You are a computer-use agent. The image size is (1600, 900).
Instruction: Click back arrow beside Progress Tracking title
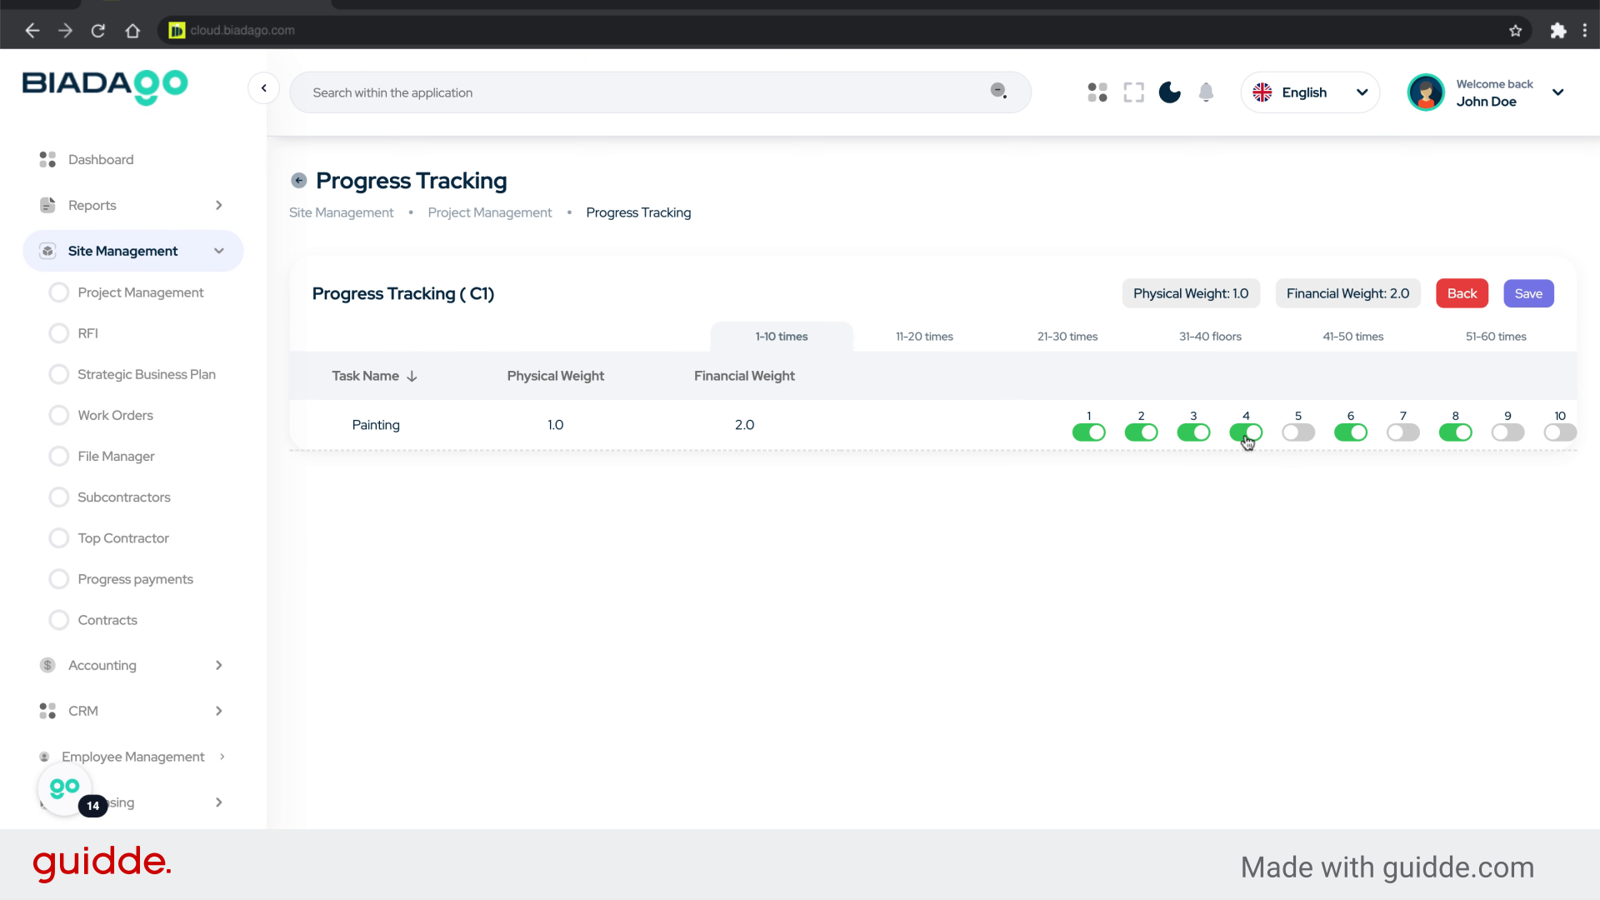pos(299,181)
